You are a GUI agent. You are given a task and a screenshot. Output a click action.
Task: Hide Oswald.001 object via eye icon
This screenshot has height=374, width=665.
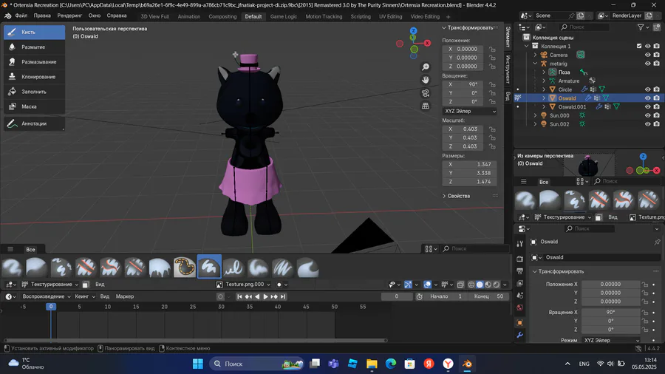pyautogui.click(x=647, y=107)
